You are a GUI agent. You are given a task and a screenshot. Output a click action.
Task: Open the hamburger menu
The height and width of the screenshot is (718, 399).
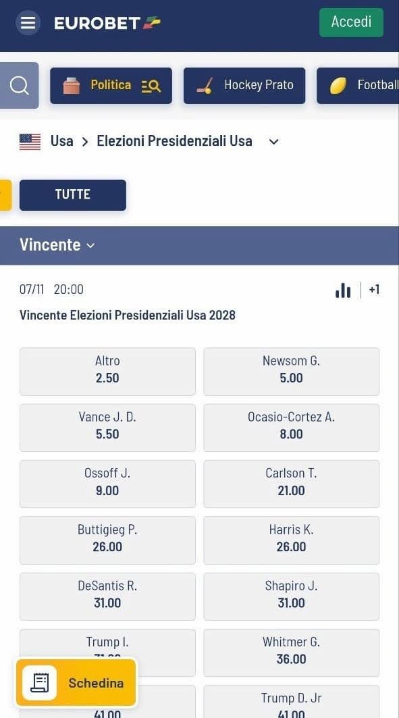[x=28, y=22]
